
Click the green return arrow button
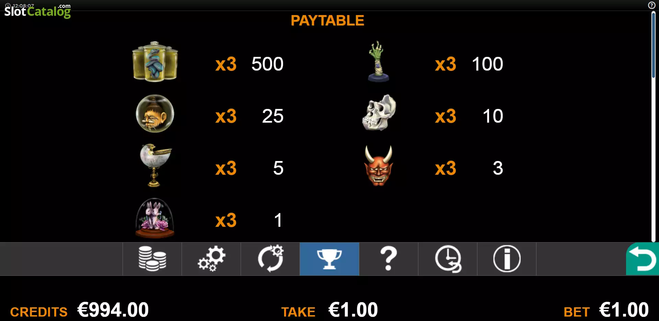(x=643, y=259)
